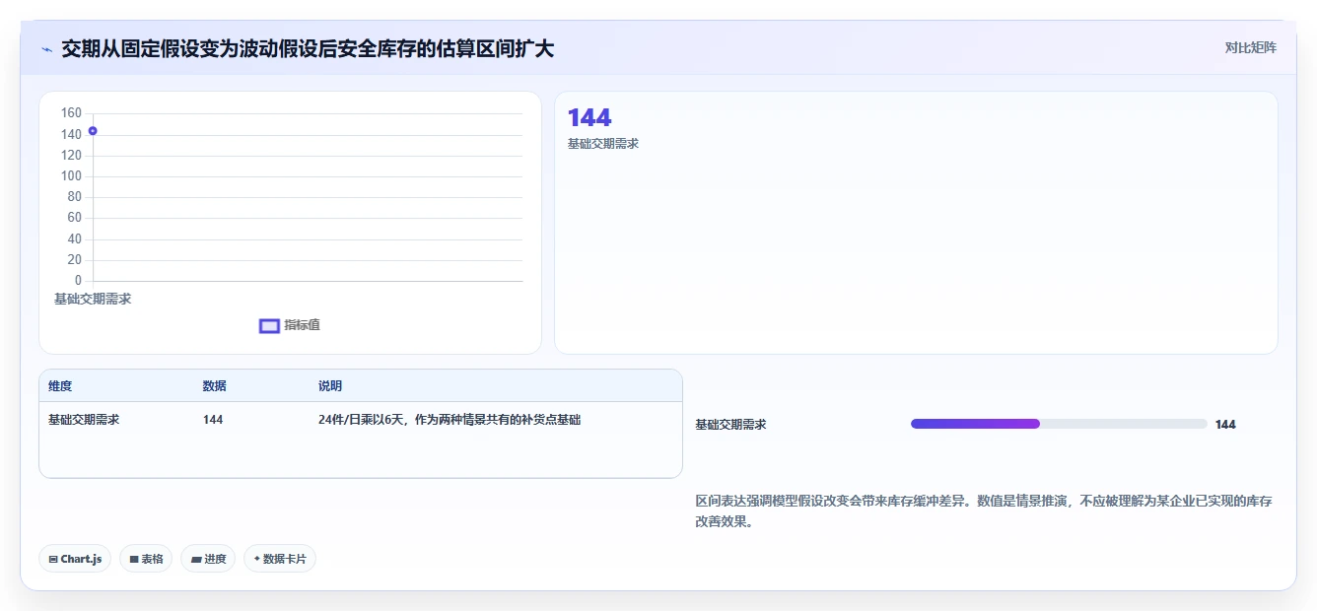
Task: Click the 数据 column header
Action: tap(215, 386)
